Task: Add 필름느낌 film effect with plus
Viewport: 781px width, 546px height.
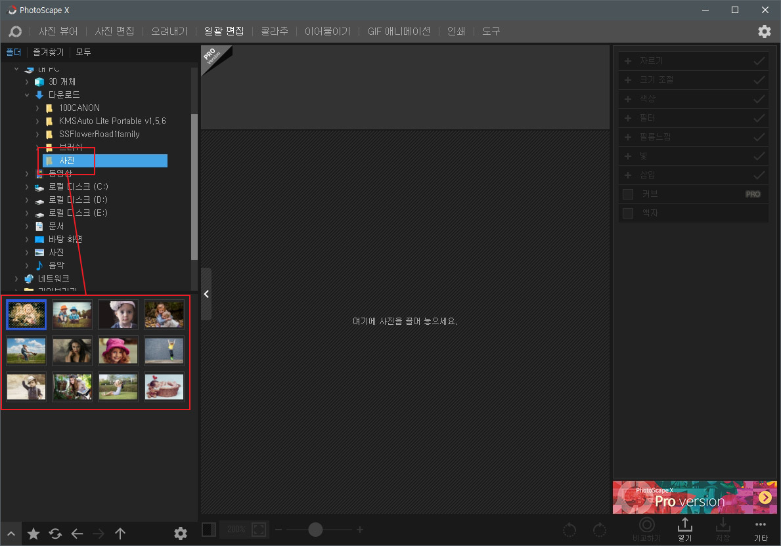Action: click(x=627, y=137)
